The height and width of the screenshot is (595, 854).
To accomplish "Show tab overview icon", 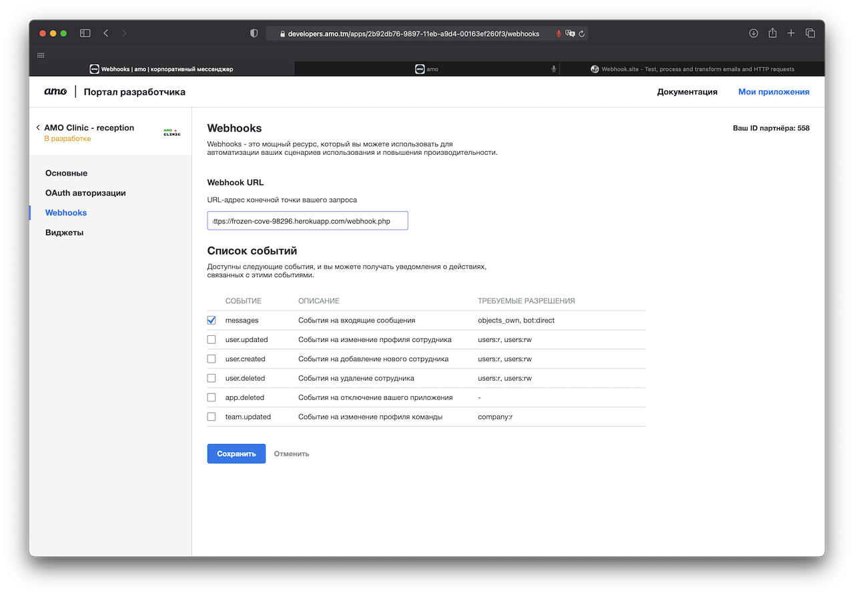I will click(x=810, y=33).
